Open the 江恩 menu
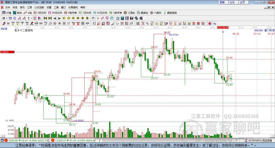The image size is (275, 148). coord(30,7)
